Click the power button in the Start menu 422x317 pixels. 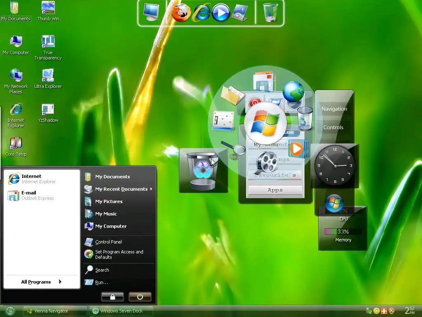click(140, 297)
